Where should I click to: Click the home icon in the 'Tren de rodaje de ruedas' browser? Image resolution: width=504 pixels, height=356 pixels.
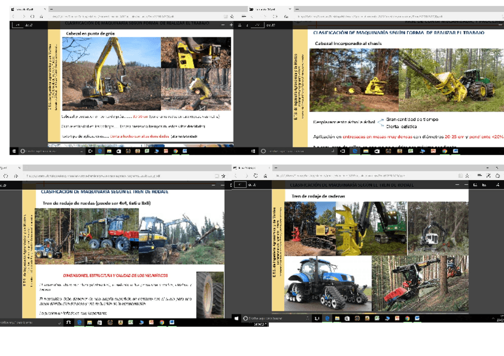pos(15,177)
